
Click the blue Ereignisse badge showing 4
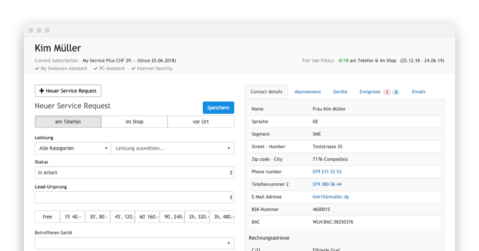click(x=396, y=92)
